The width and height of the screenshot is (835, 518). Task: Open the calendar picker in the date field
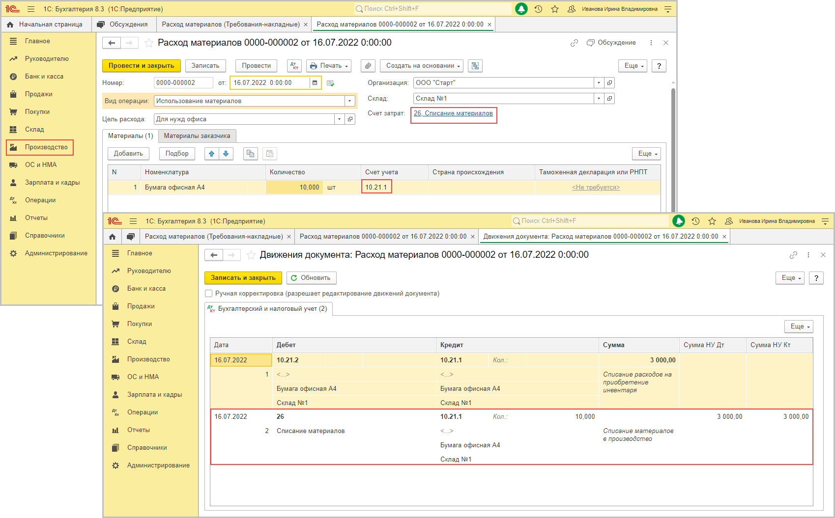[x=315, y=83]
